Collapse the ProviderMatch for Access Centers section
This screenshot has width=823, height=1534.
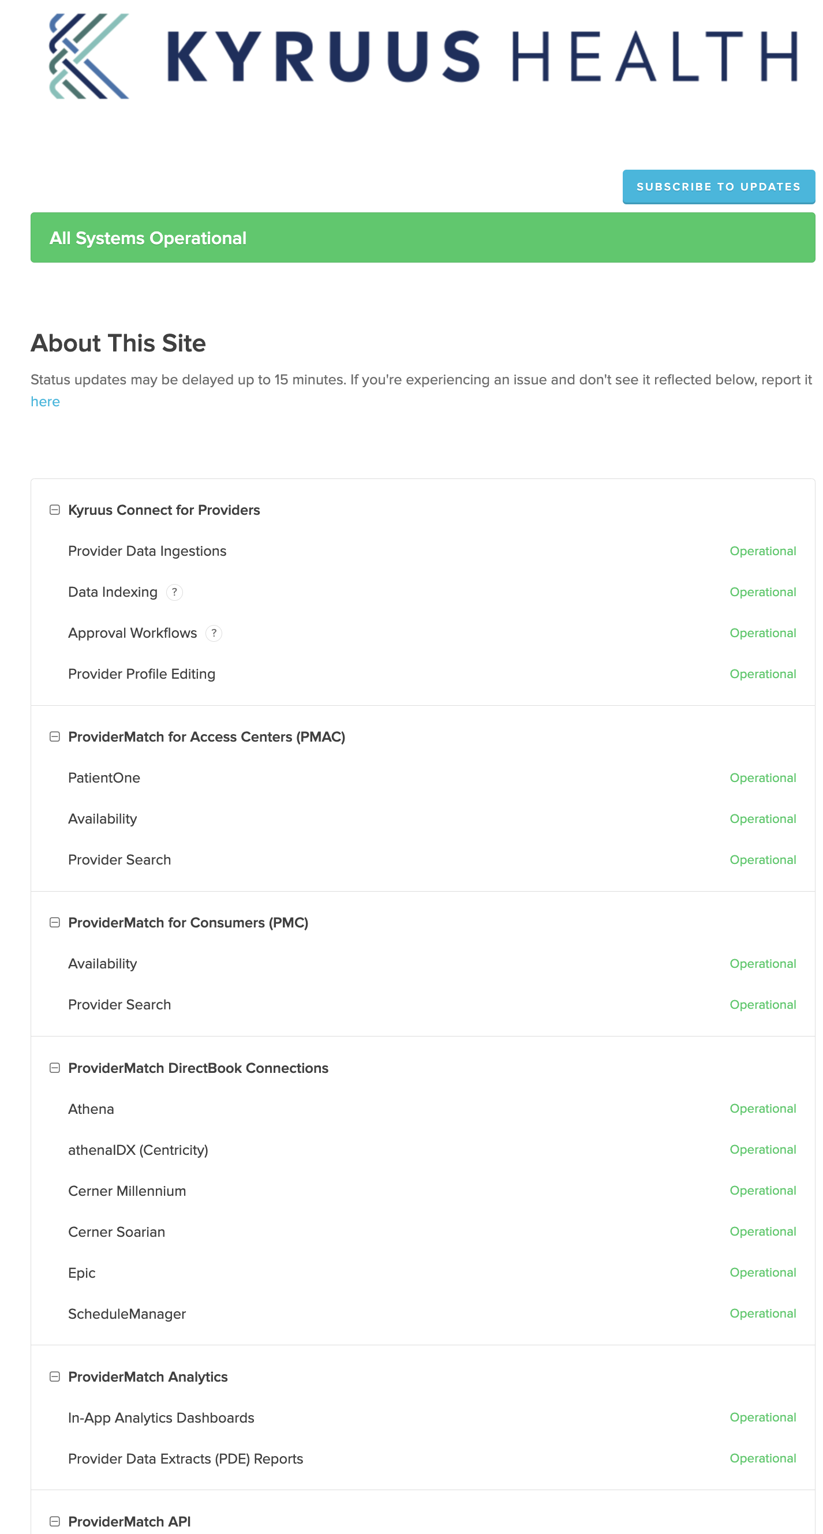coord(54,736)
